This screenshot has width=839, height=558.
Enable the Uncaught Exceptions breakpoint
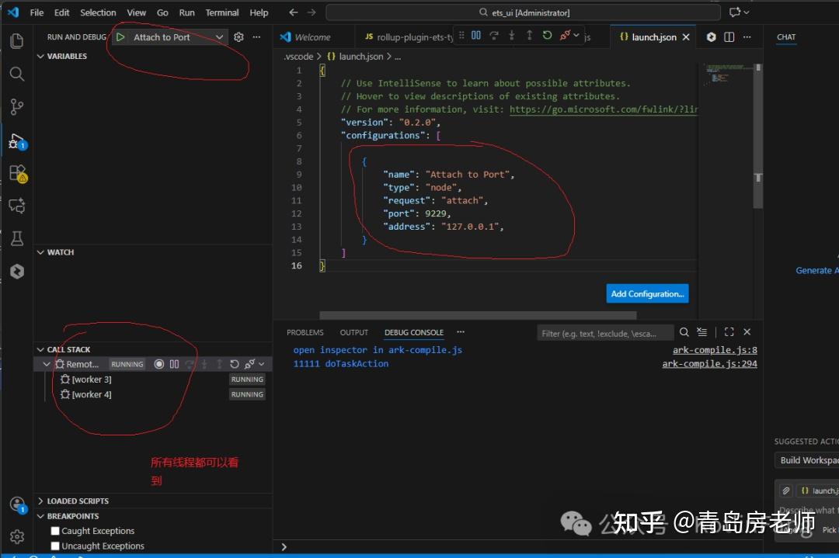point(54,546)
